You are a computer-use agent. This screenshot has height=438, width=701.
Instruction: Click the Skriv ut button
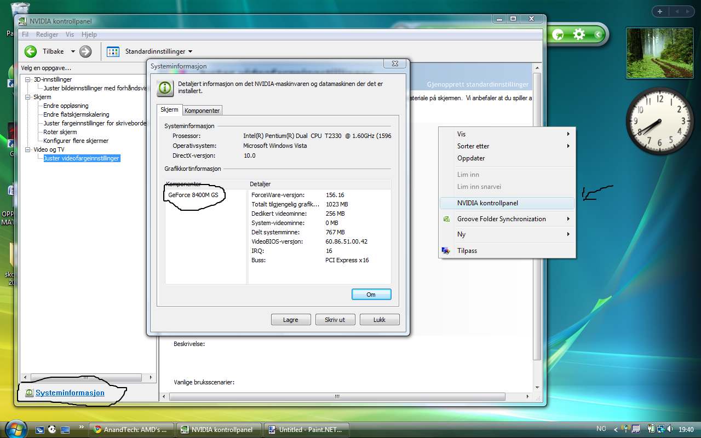point(335,320)
